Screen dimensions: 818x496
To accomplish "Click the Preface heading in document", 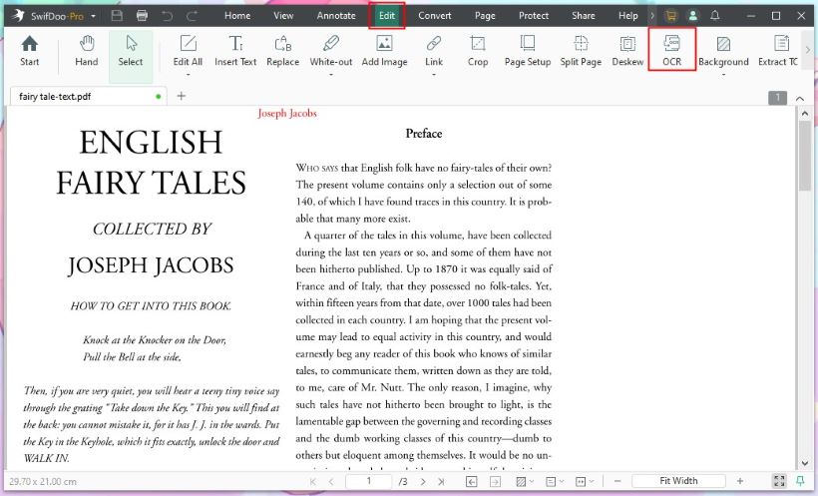I will coord(424,134).
